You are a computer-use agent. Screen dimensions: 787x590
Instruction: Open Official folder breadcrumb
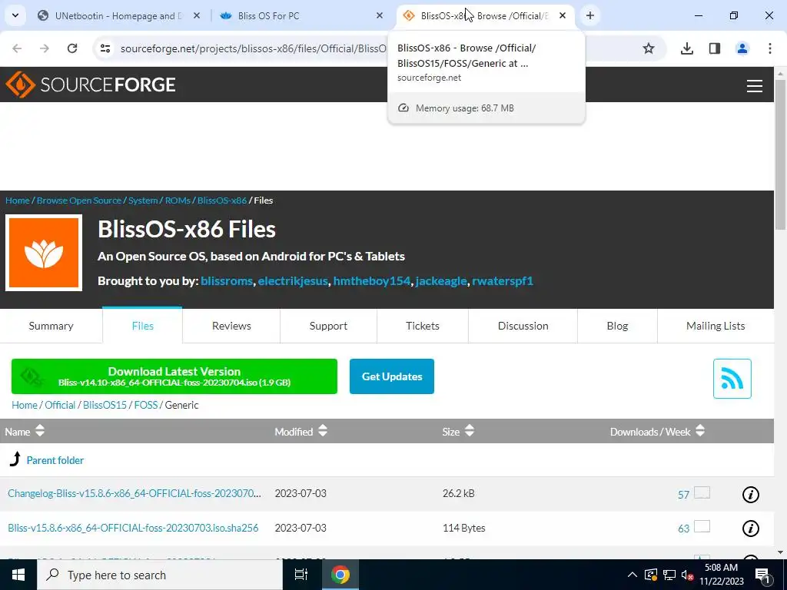tap(60, 405)
